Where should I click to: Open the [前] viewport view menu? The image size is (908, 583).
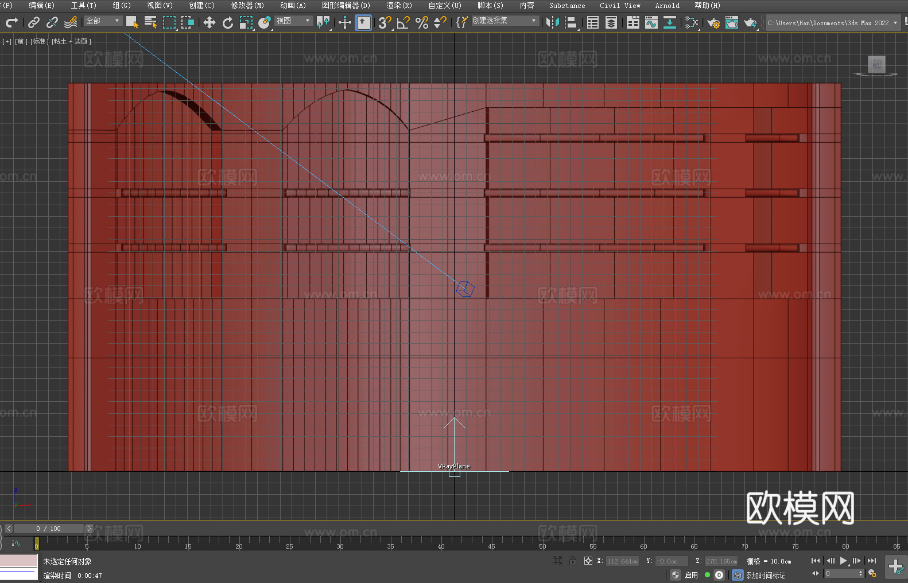point(21,41)
